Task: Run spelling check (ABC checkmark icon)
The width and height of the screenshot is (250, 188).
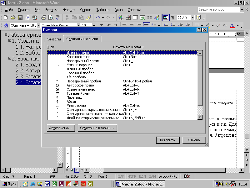Action: pyautogui.click(x=58, y=18)
